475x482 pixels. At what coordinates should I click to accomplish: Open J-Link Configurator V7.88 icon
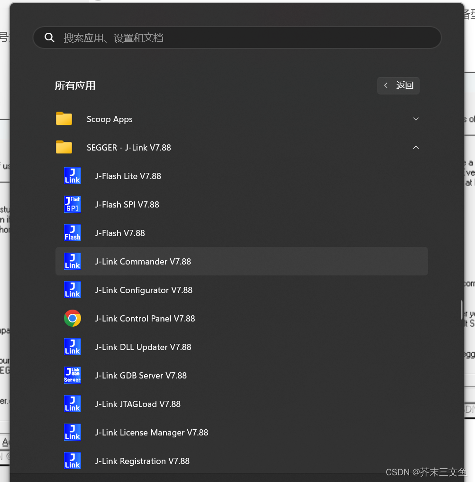(x=73, y=290)
